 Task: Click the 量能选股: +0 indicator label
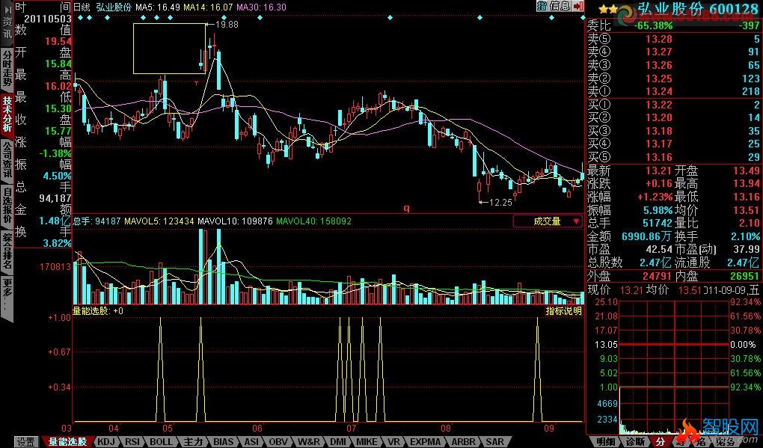click(x=98, y=311)
